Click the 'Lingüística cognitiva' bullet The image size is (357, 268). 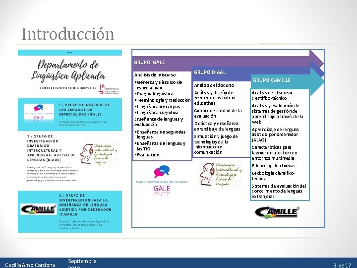(156, 113)
